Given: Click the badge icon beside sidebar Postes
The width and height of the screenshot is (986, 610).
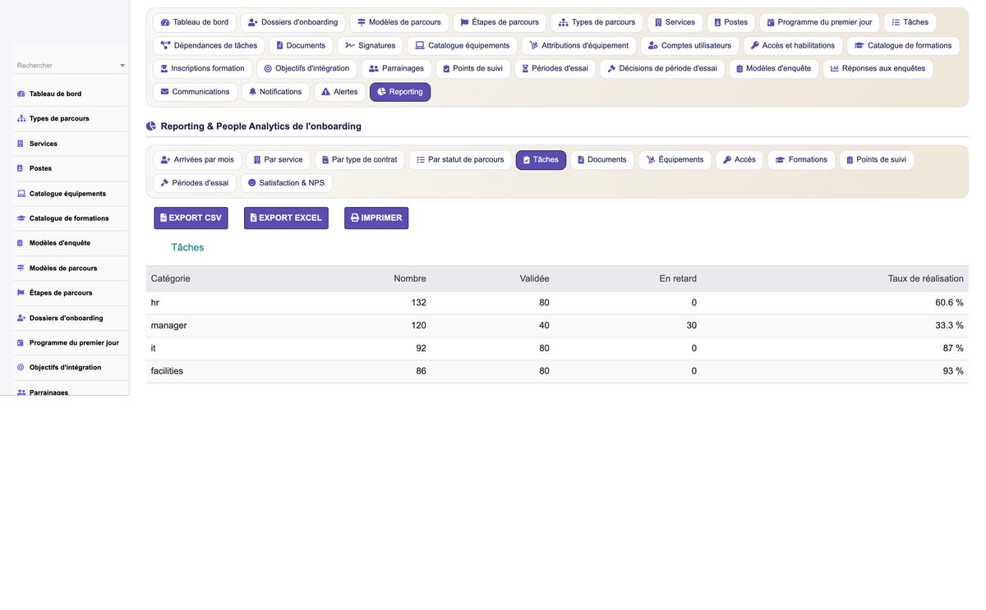Looking at the screenshot, I should pos(21,168).
